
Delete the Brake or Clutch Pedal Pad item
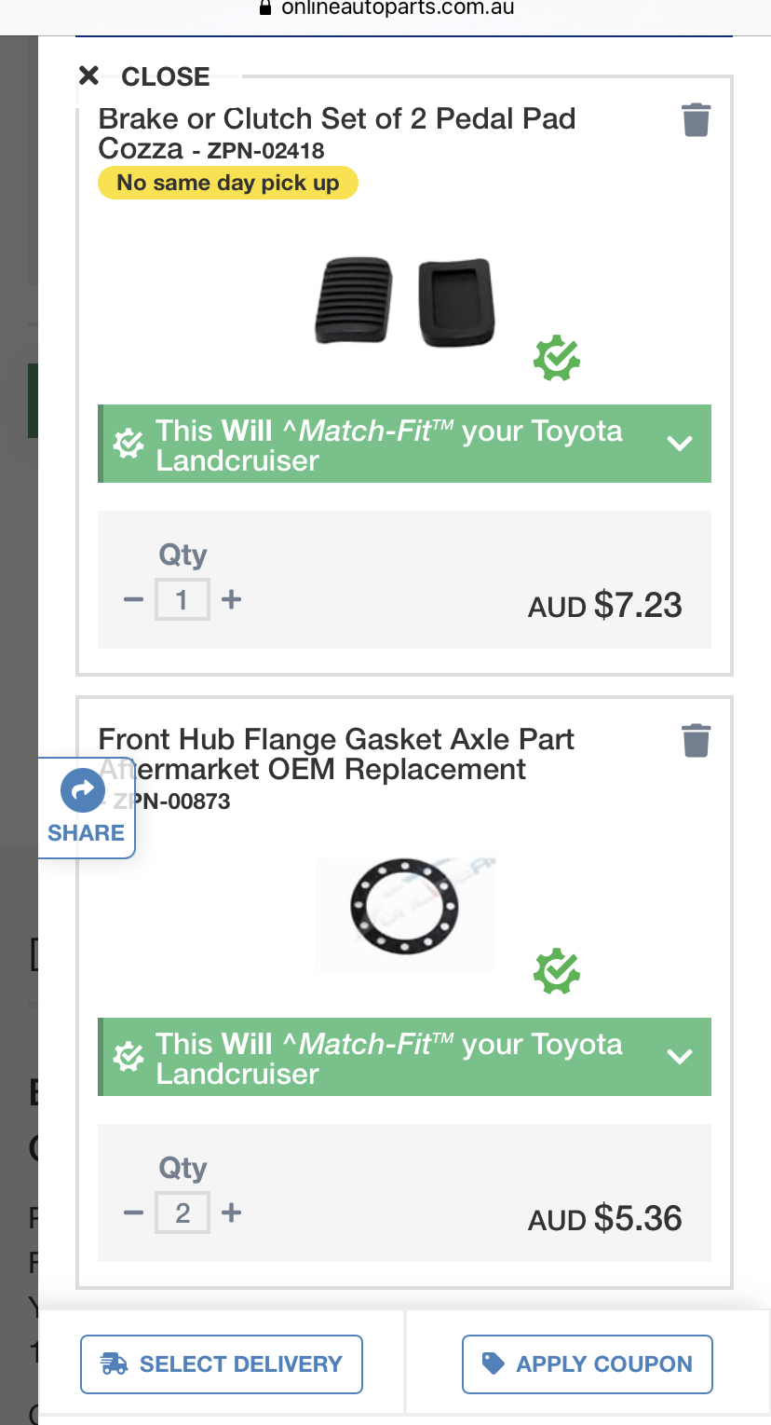tap(696, 120)
